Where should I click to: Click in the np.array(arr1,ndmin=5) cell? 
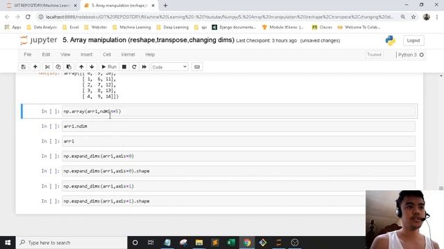(239, 111)
